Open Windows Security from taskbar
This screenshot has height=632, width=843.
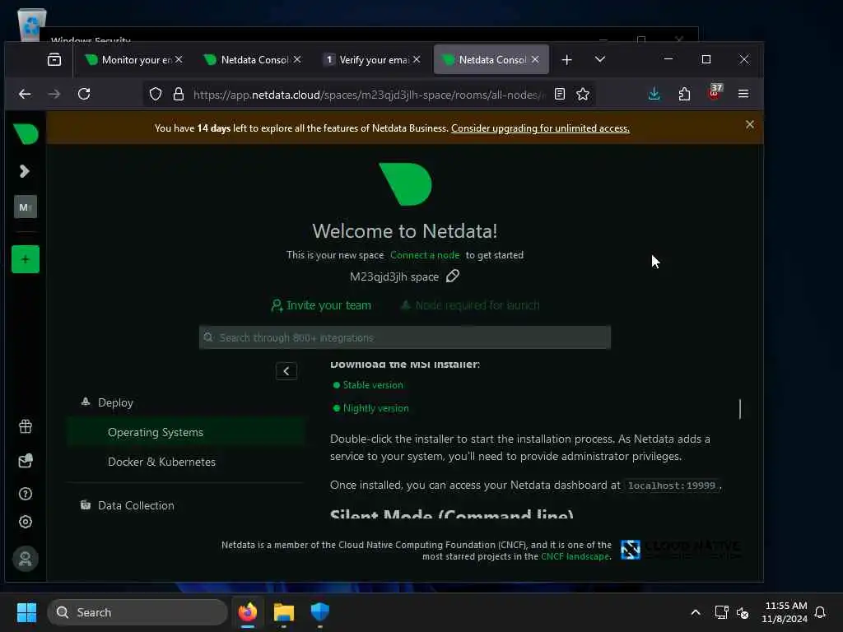pos(320,612)
